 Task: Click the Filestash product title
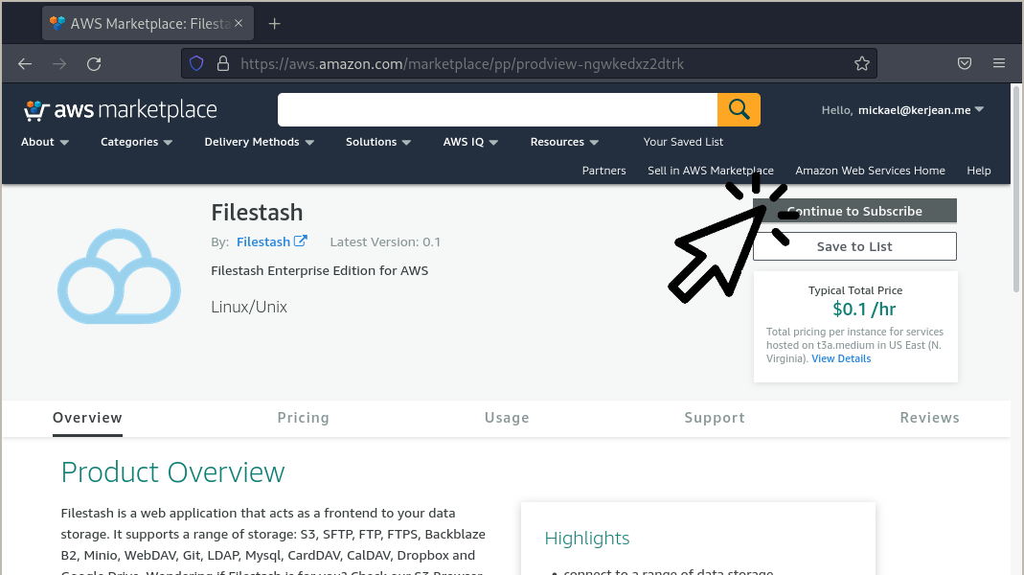pyautogui.click(x=257, y=213)
